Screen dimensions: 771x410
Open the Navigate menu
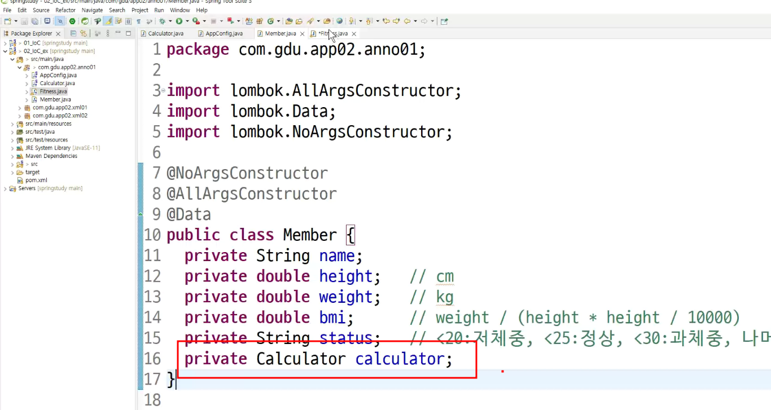coord(92,10)
